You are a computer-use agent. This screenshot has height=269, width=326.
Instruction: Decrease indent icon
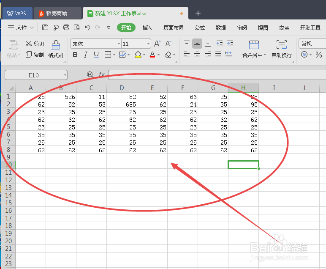(x=220, y=44)
